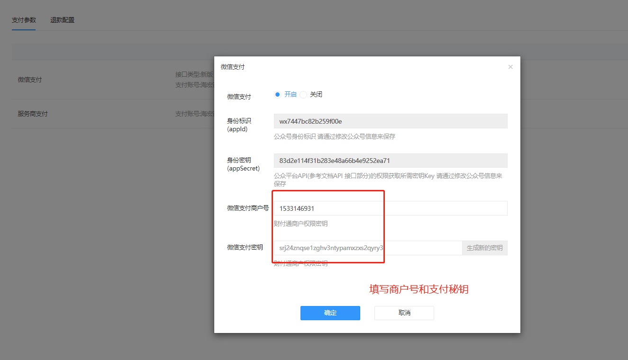Viewport: 628px width, 360px height.
Task: Click the 身份标识 (appId) label
Action: click(239, 125)
